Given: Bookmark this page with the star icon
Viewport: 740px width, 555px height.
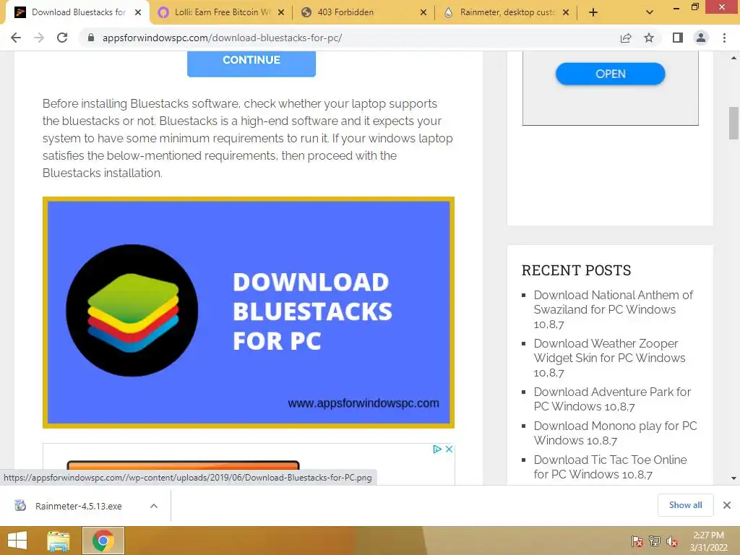Looking at the screenshot, I should coord(649,38).
